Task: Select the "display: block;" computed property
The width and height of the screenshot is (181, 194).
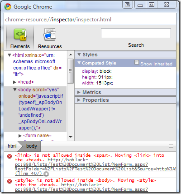Action: pos(97,71)
